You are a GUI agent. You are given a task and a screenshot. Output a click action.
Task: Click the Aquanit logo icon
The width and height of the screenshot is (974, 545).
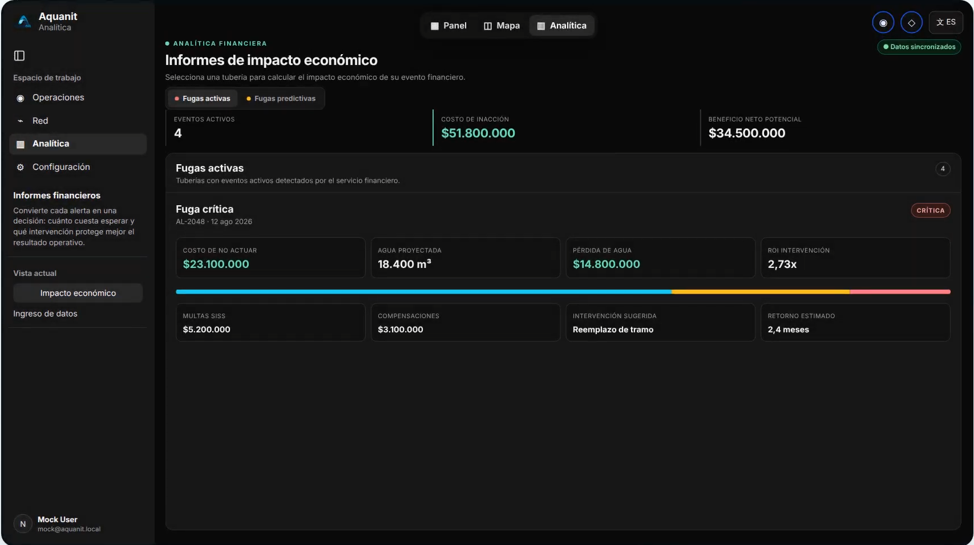(24, 22)
